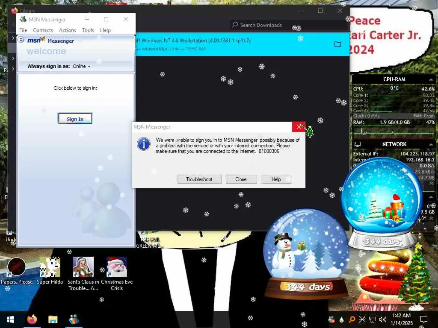Close the MSN Messenger error dialog via red X

(x=299, y=127)
